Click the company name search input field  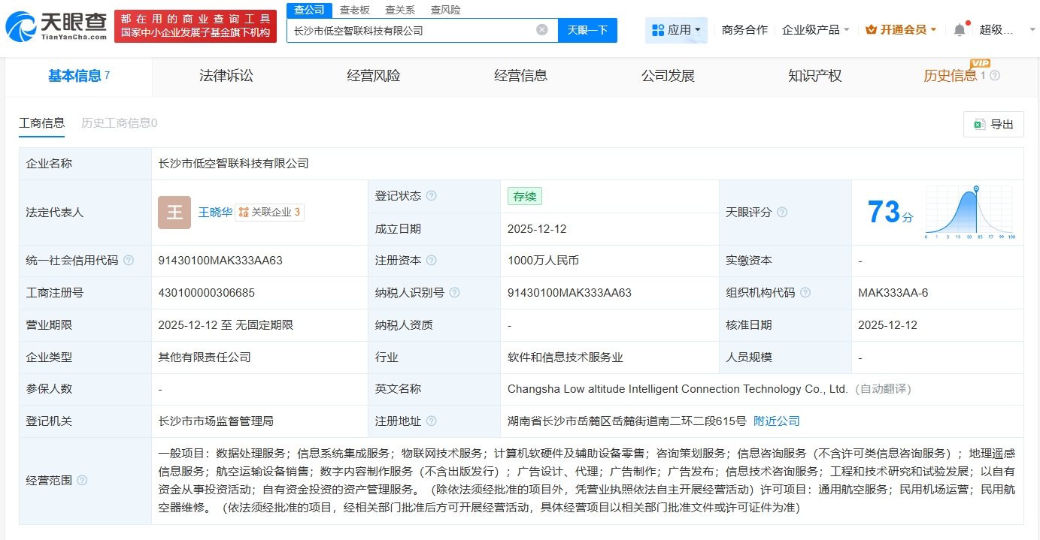(x=412, y=30)
